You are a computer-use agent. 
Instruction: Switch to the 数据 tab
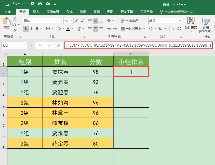(x=83, y=12)
